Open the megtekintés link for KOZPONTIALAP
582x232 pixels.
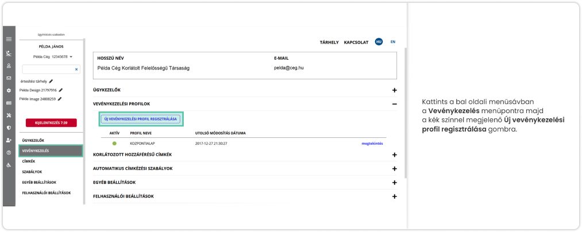point(371,143)
